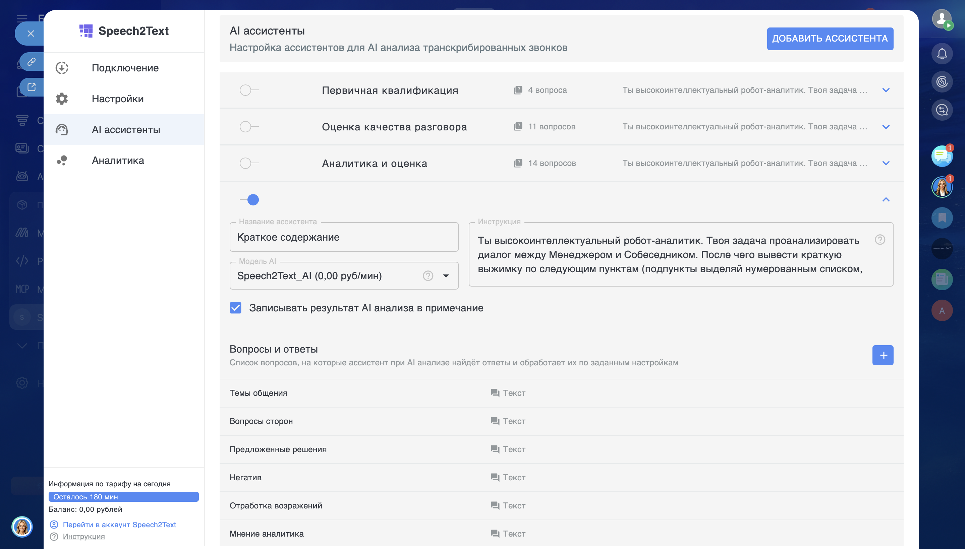
Task: Click the Название ассистента input field
Action: (344, 237)
